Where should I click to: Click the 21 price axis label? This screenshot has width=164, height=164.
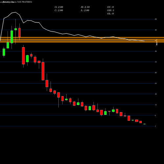click(x=156, y=83)
